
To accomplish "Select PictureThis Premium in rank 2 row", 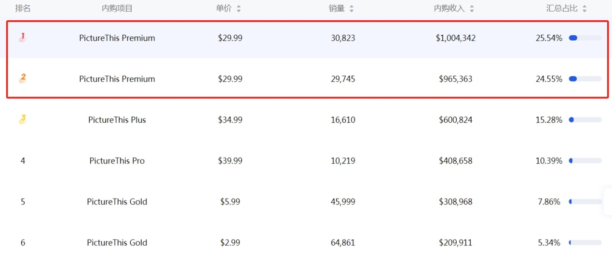I will tap(117, 79).
